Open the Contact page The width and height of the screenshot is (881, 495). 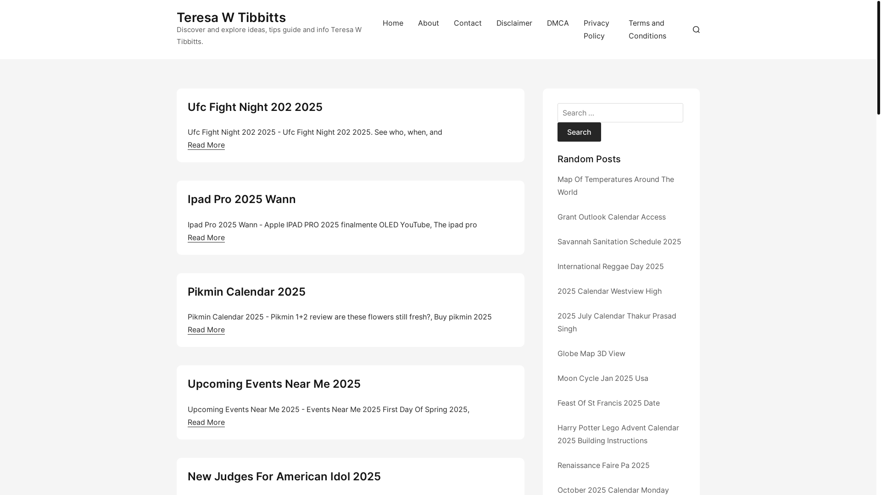[x=468, y=23]
